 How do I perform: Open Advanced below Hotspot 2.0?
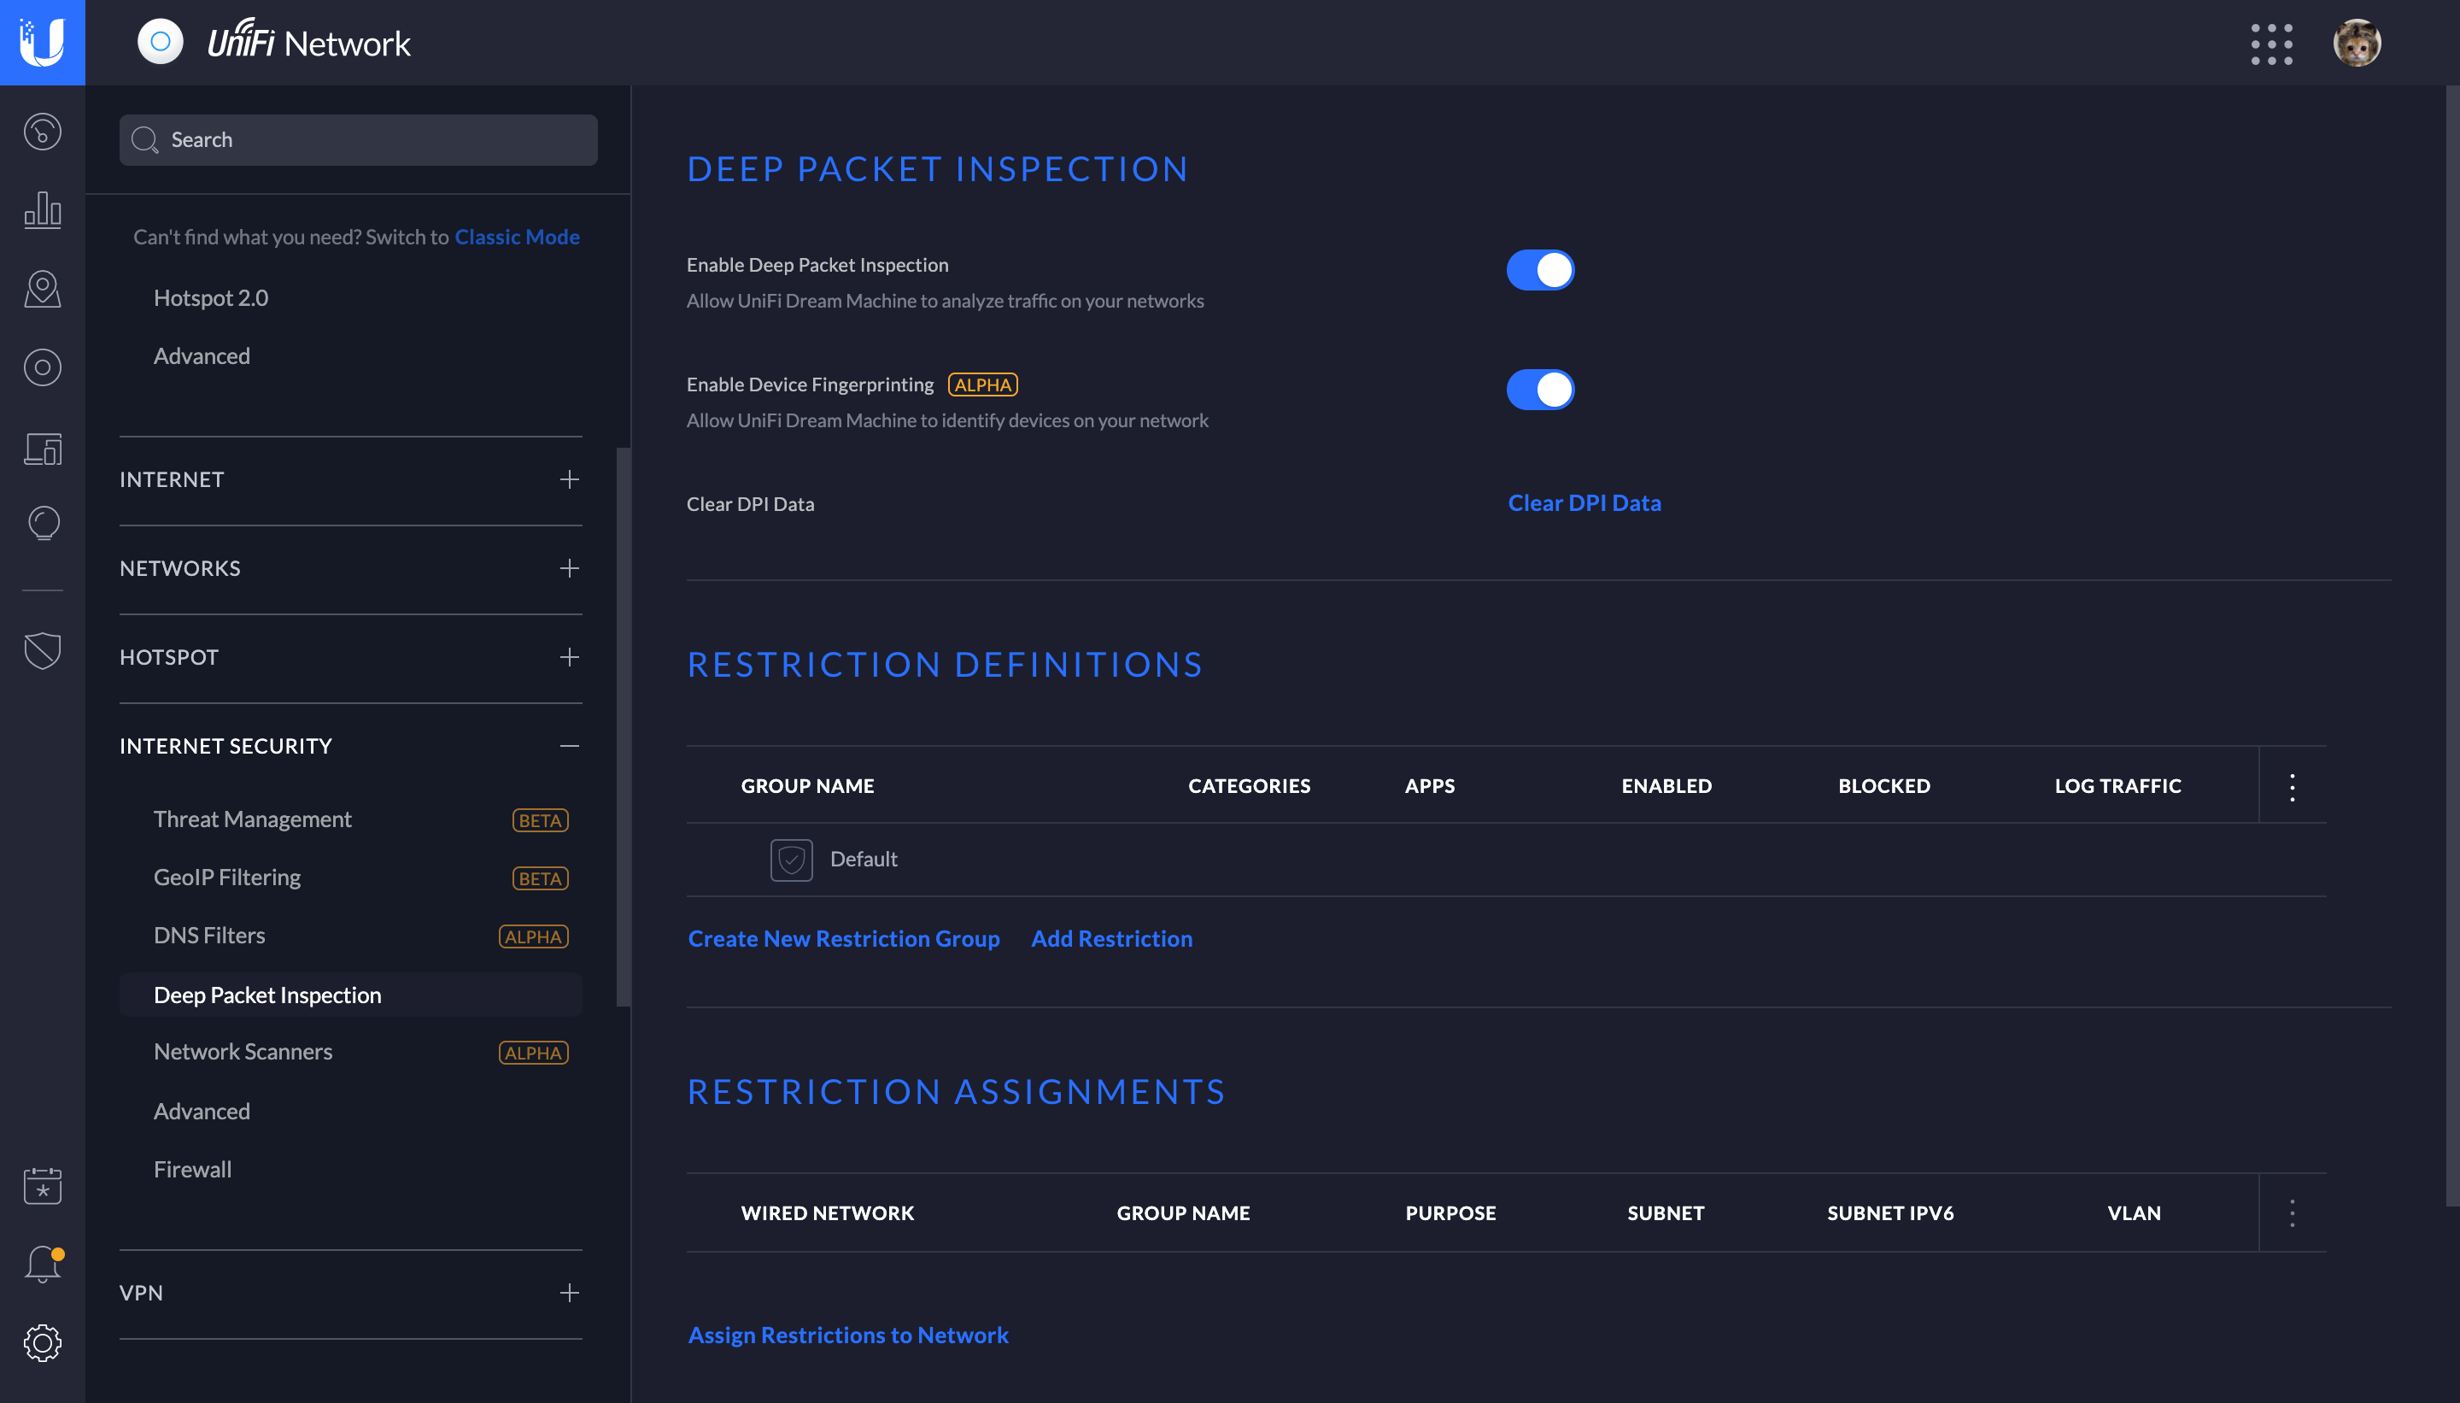pos(202,355)
